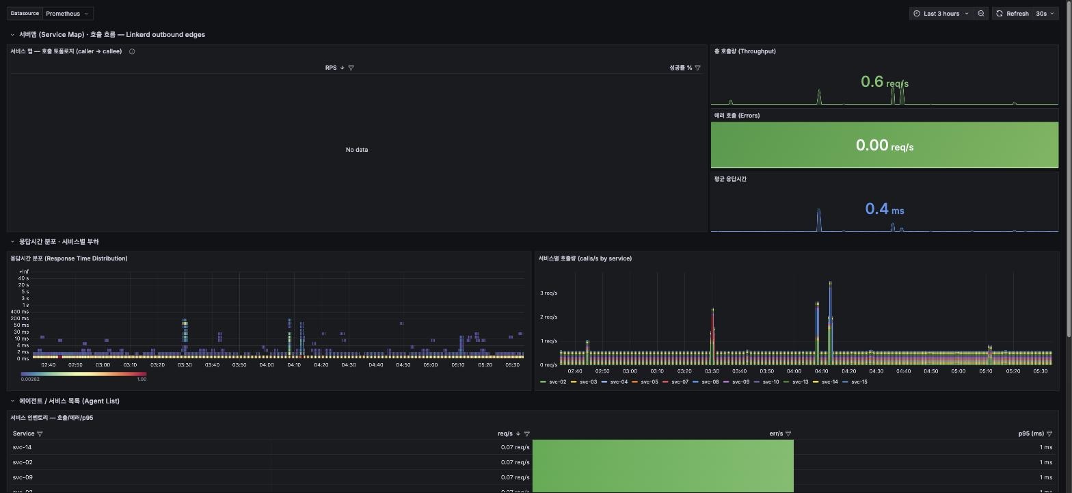Open the Prometheus datasource dropdown
This screenshot has height=493, width=1072.
(x=68, y=14)
